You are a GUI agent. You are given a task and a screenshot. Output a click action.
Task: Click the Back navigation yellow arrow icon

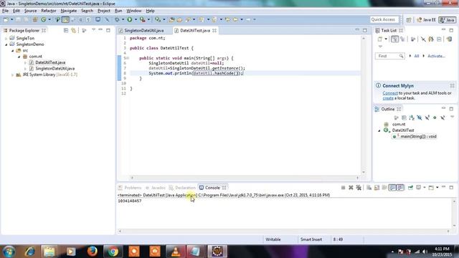pos(235,19)
